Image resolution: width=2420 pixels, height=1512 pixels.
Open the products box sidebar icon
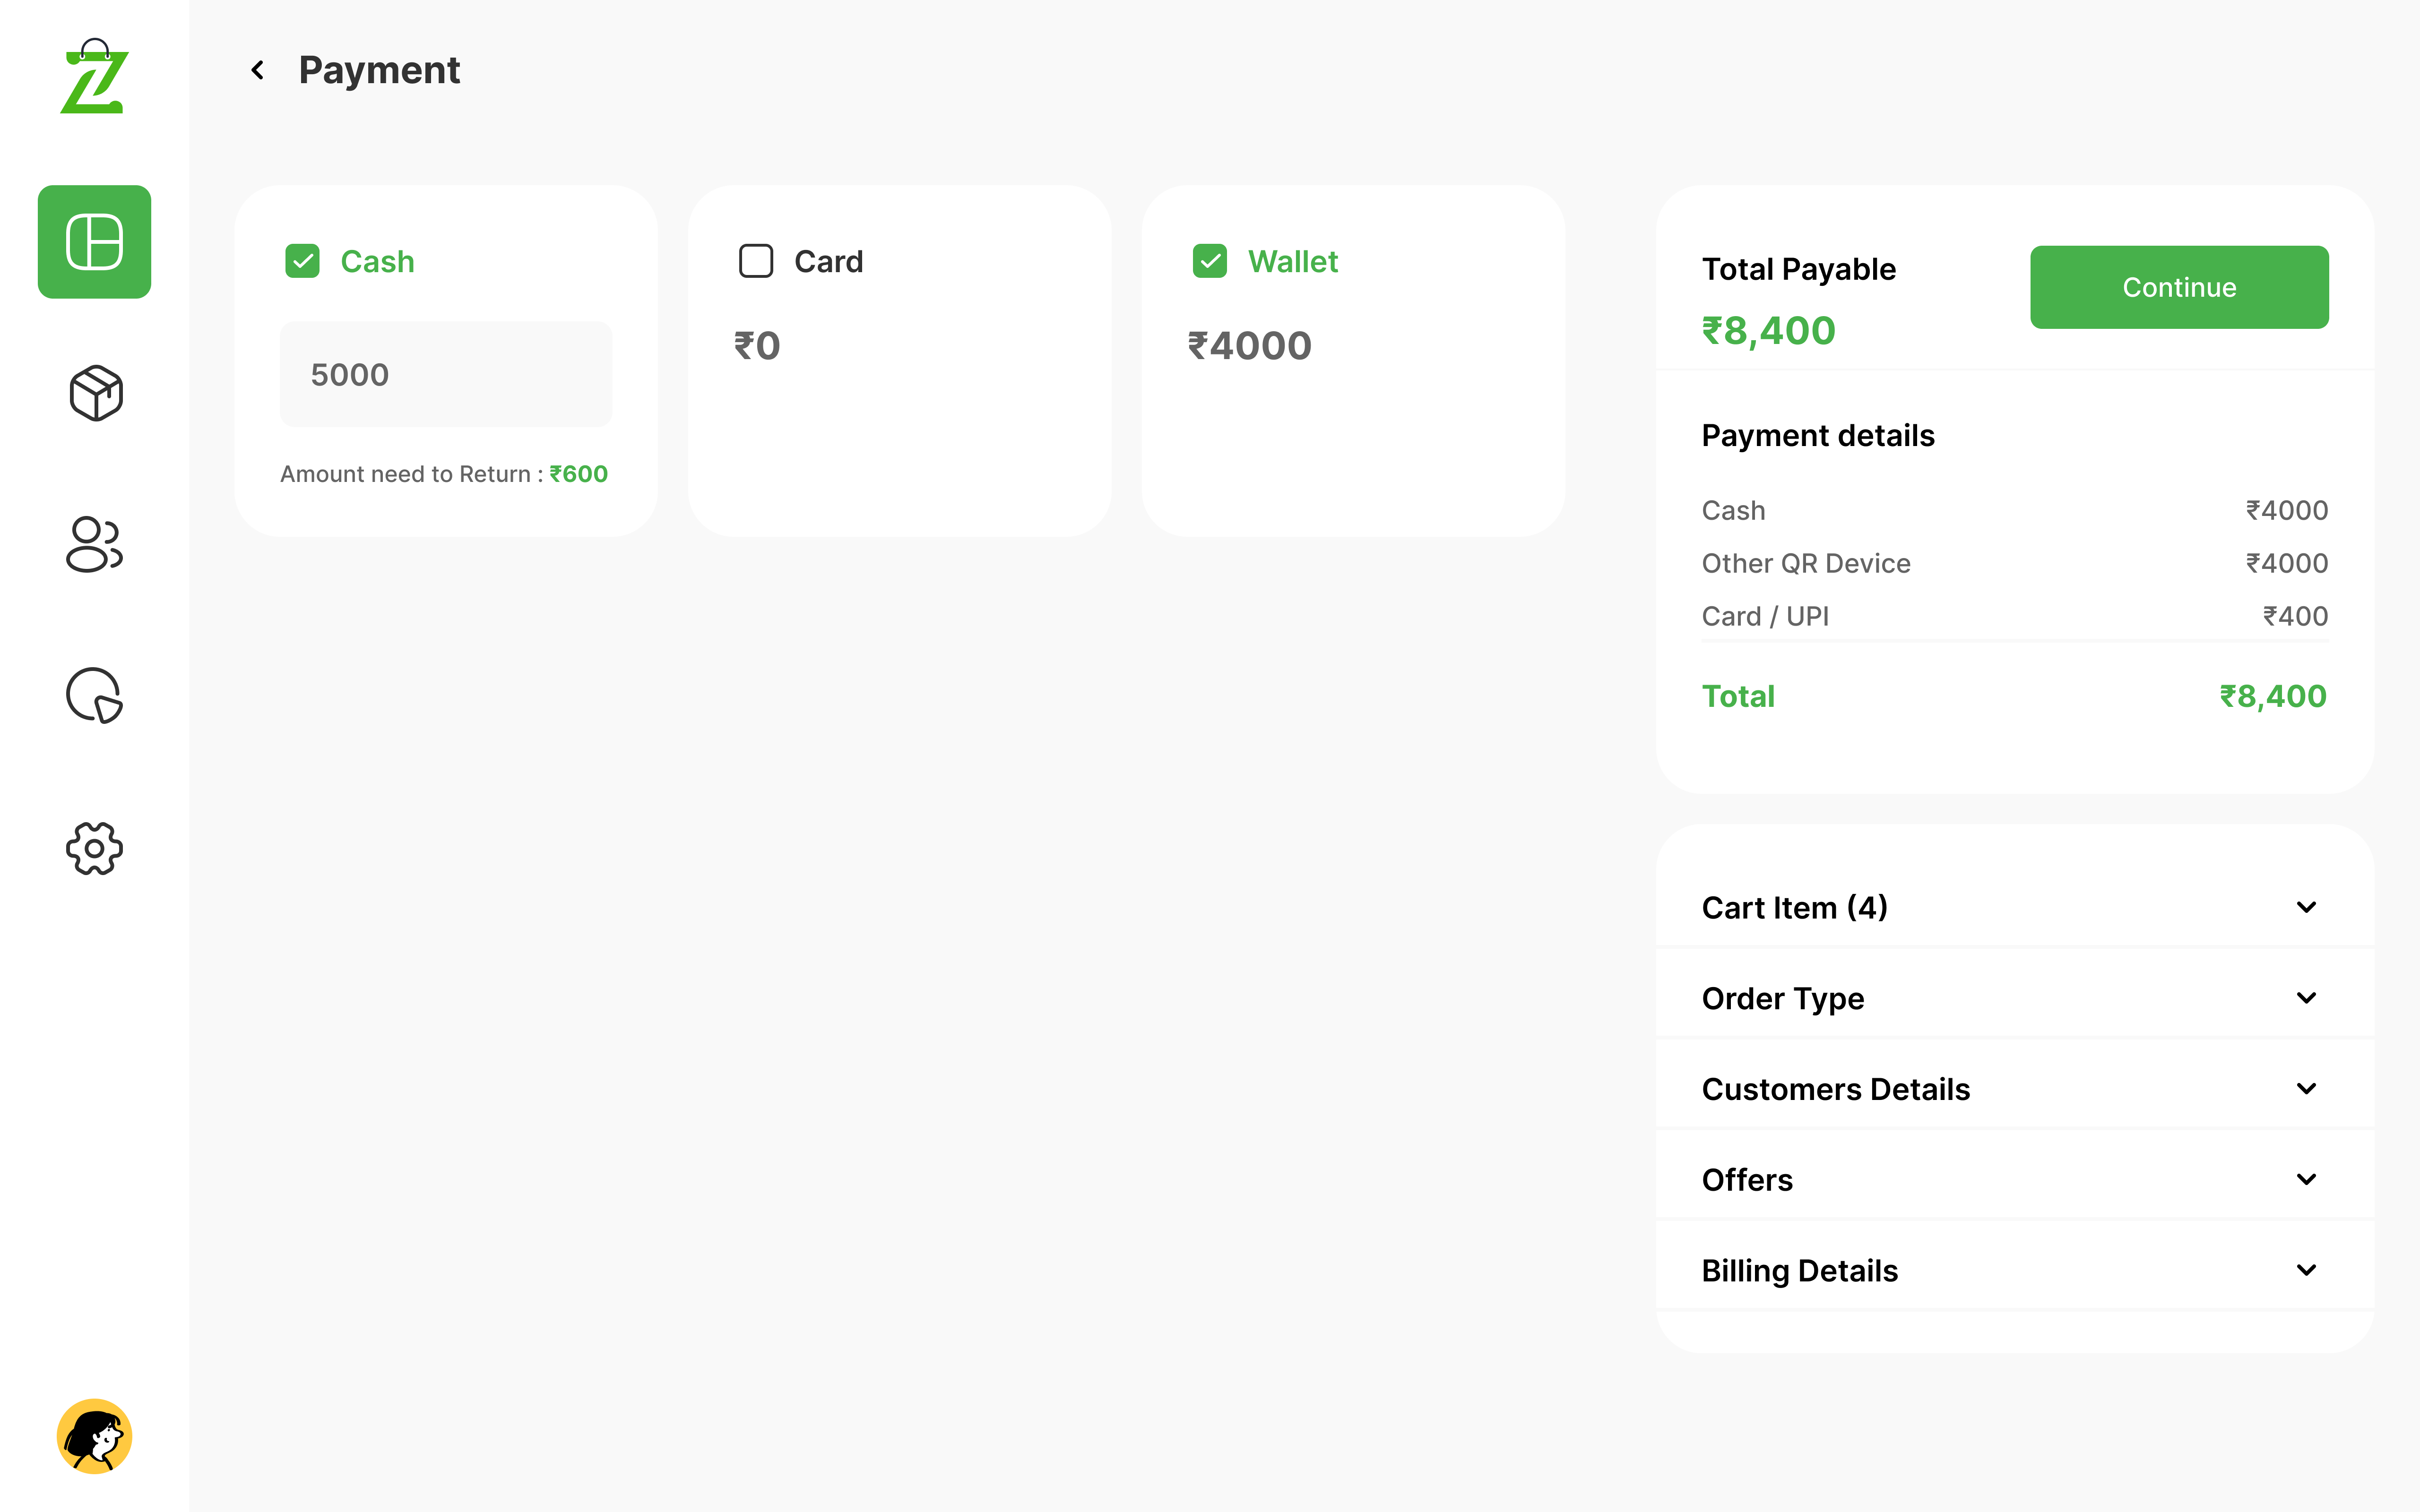pos(95,393)
